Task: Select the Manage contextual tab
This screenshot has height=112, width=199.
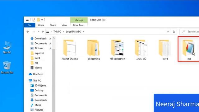Action: pos(79,20)
